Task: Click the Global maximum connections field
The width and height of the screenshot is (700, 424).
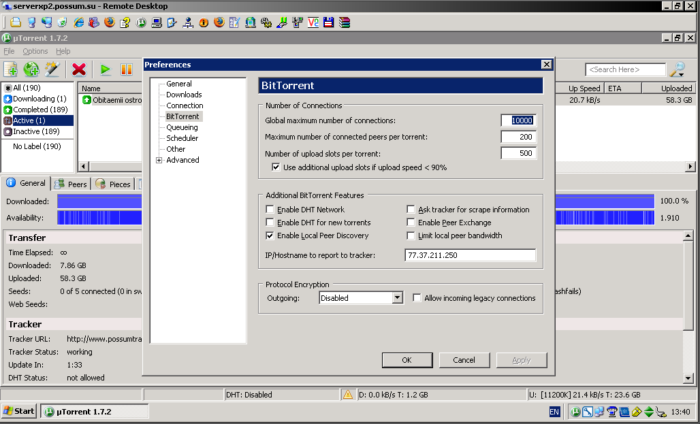Action: 518,120
